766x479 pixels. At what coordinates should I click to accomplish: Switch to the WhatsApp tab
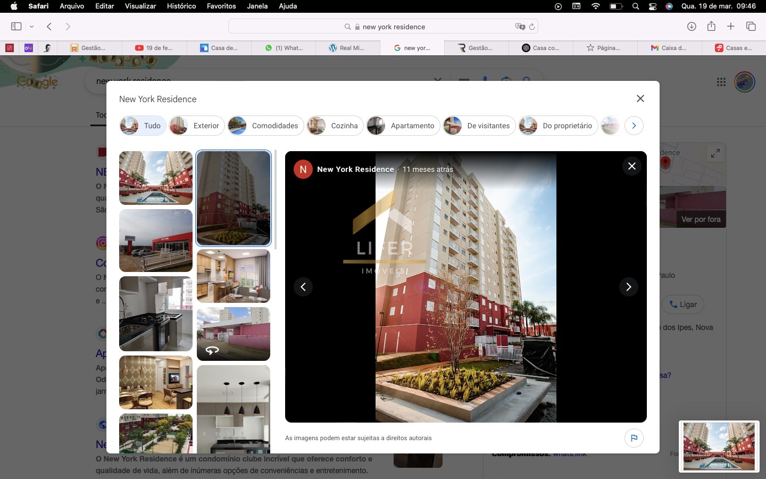285,48
